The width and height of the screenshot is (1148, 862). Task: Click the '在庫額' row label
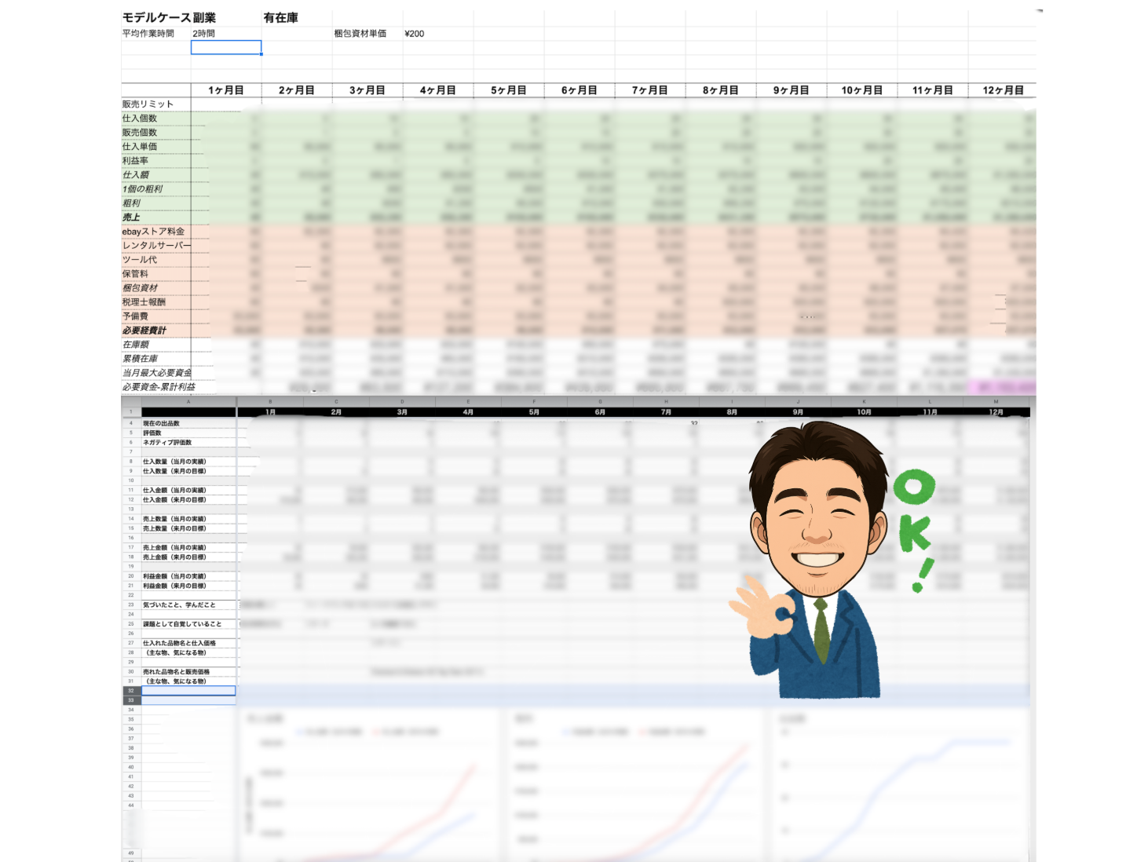(135, 344)
